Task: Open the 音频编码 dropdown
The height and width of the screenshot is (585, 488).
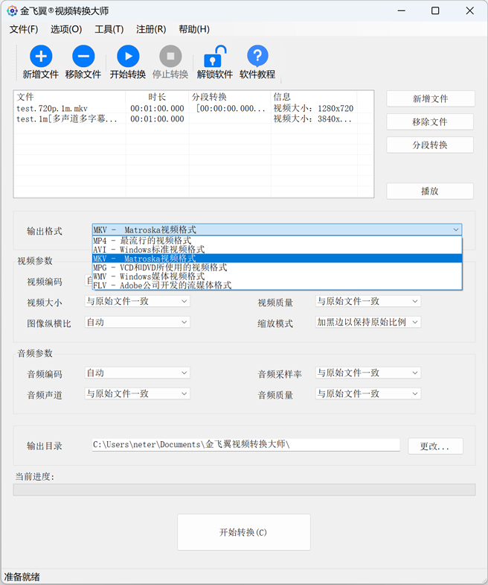Action: pyautogui.click(x=138, y=373)
